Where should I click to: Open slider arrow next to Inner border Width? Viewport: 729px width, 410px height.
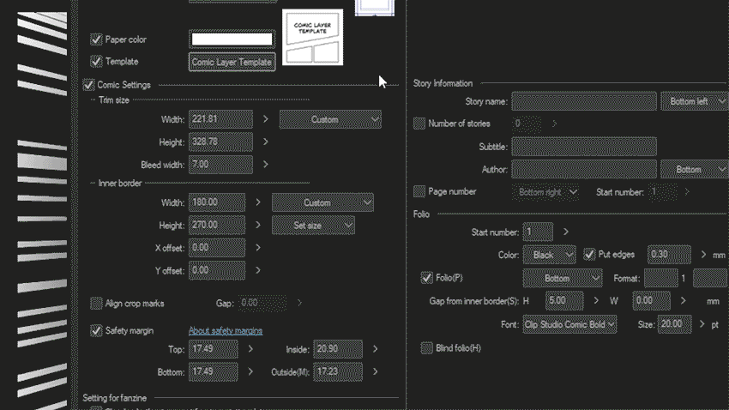click(258, 202)
